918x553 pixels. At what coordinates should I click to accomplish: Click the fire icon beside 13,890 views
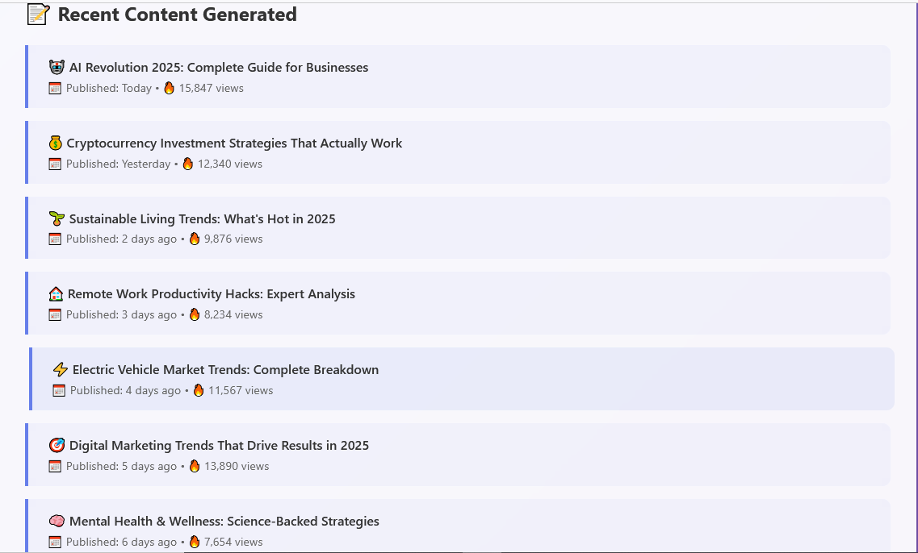click(195, 467)
